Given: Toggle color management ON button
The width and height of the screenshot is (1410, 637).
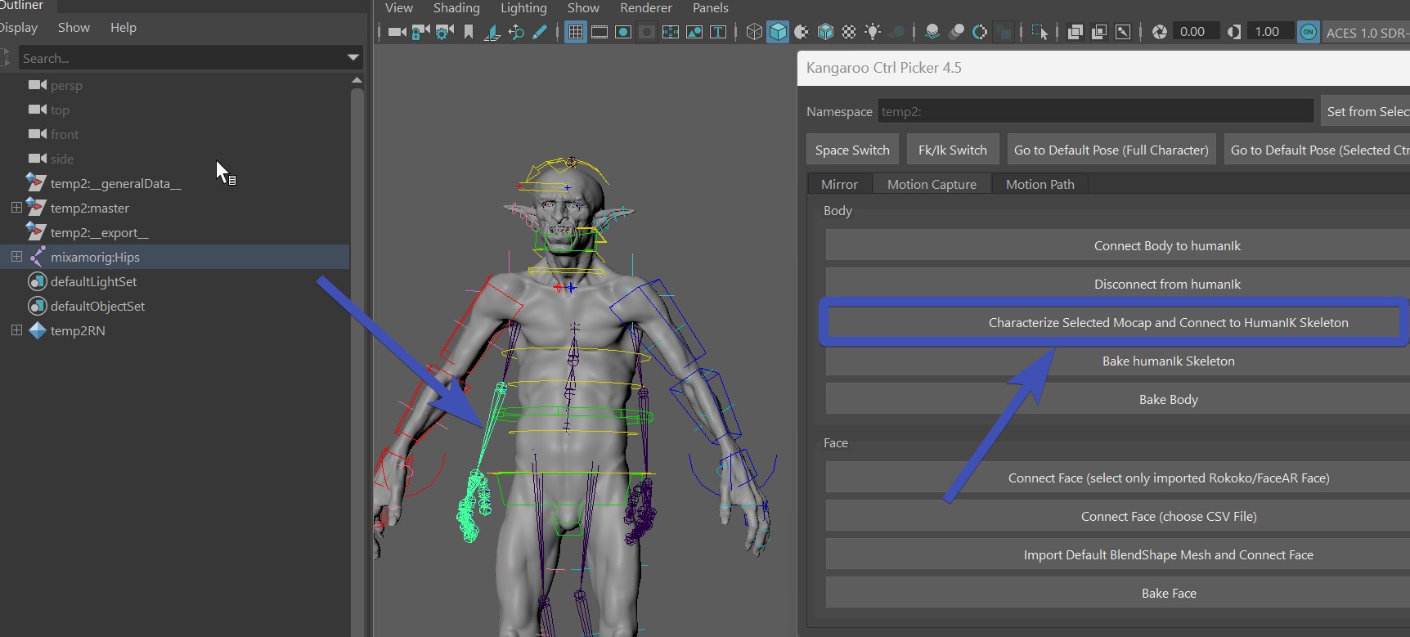Looking at the screenshot, I should click(1309, 32).
